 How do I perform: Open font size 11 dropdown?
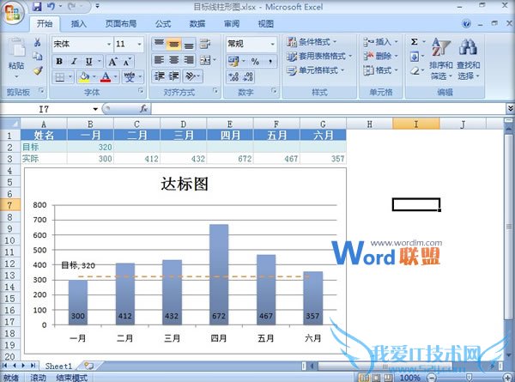pyautogui.click(x=139, y=44)
